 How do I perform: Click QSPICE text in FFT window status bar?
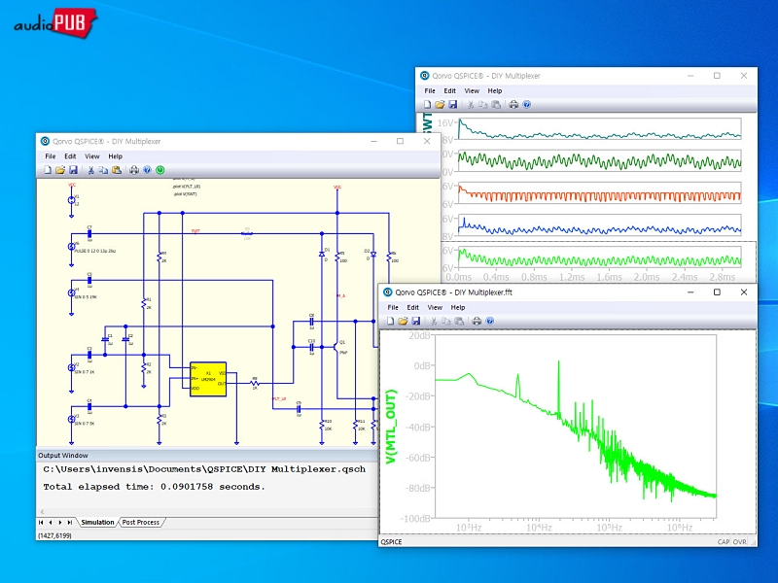pyautogui.click(x=392, y=542)
